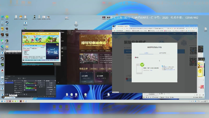Click the search magnifier in WeGame search box
The height and width of the screenshot is (118, 209).
point(99,31)
